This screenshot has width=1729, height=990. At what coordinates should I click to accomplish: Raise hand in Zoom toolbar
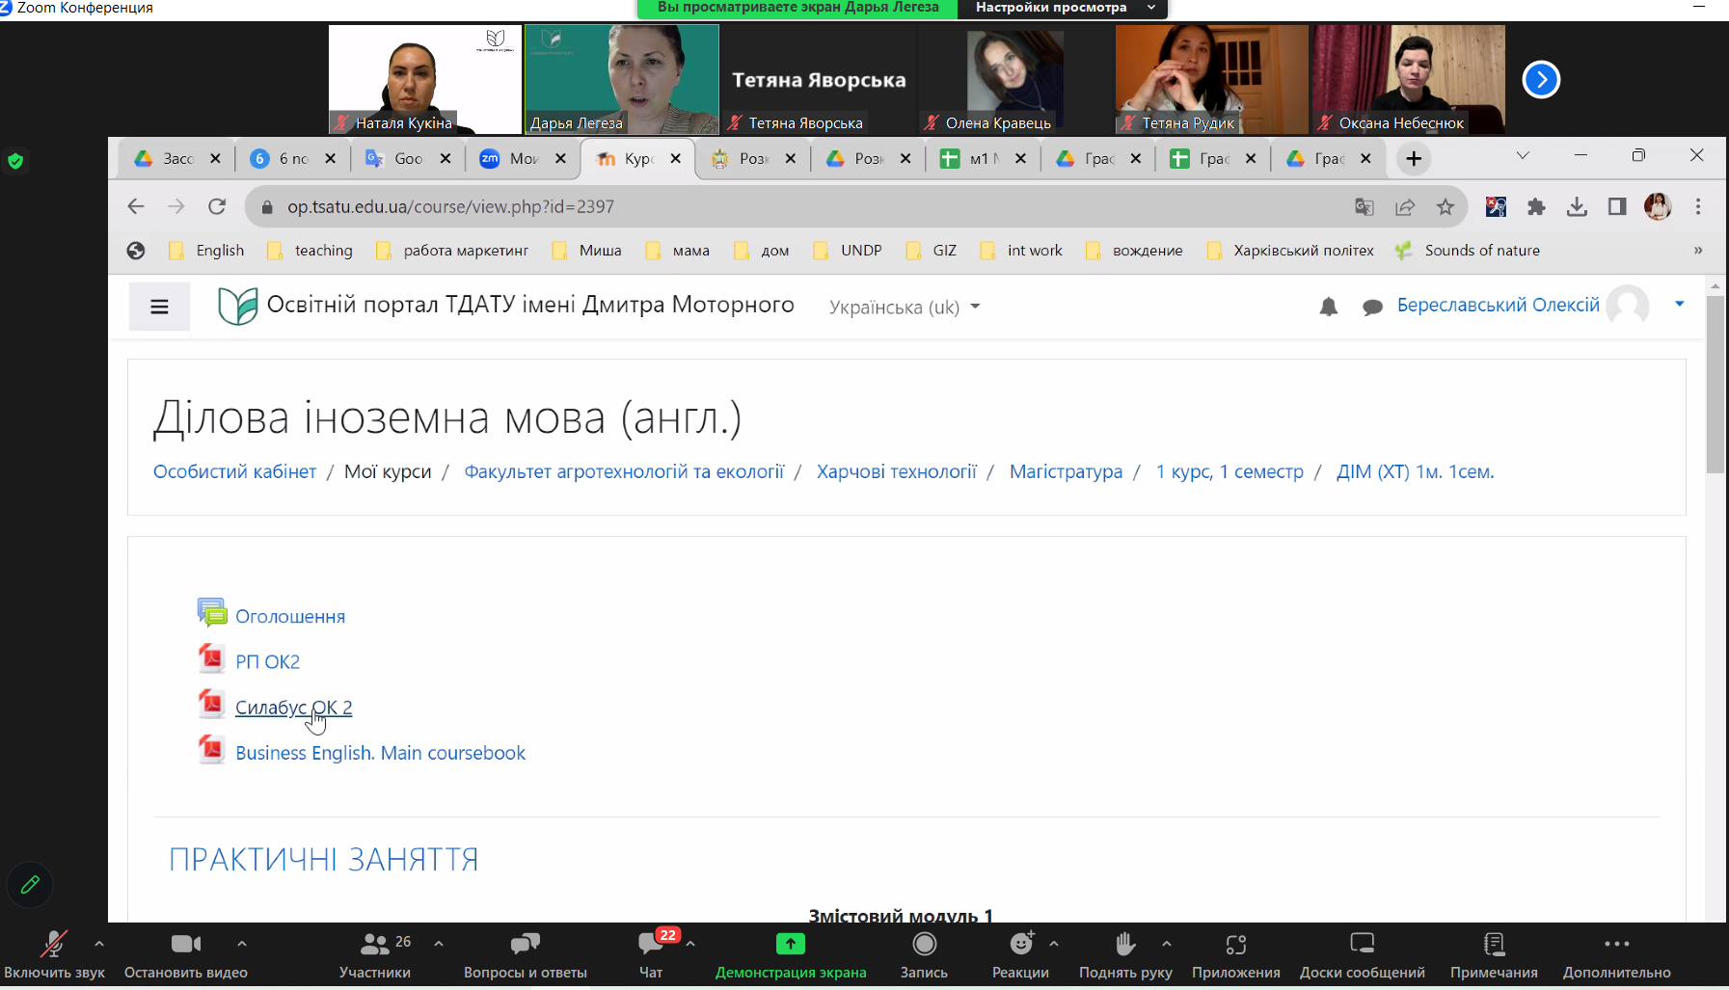[x=1124, y=945]
